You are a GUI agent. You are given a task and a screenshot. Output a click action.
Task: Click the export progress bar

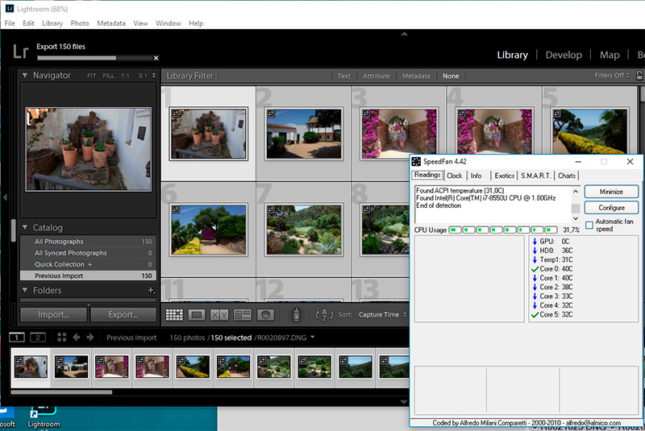click(x=94, y=58)
